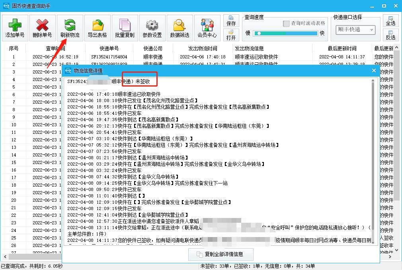
Task: Open the 参数设置 parameter settings icon
Action: coord(152,27)
